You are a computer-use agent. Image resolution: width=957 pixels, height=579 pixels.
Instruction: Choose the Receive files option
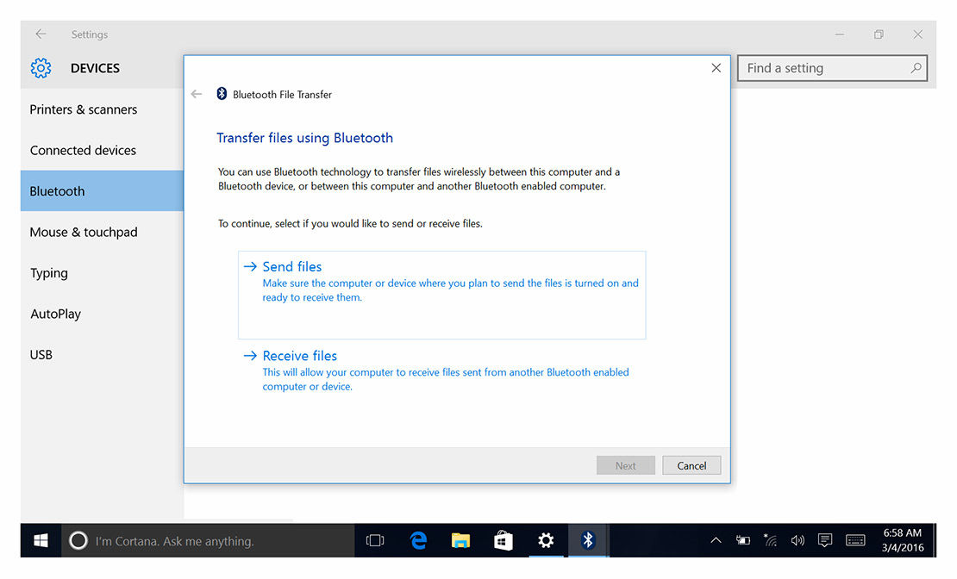click(442, 370)
